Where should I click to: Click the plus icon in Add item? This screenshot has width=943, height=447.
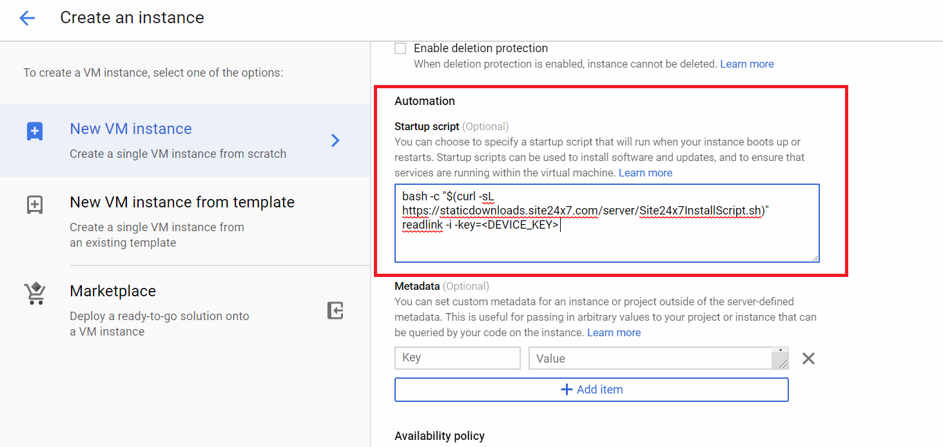tap(567, 390)
